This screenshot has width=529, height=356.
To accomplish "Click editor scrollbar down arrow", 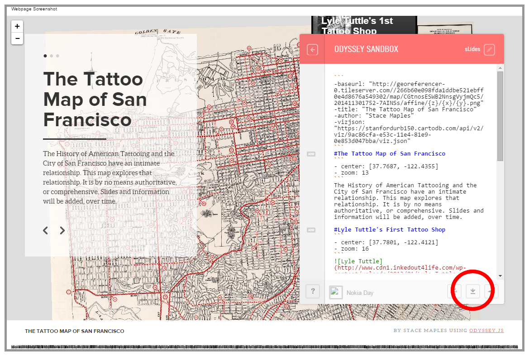I will (x=500, y=276).
